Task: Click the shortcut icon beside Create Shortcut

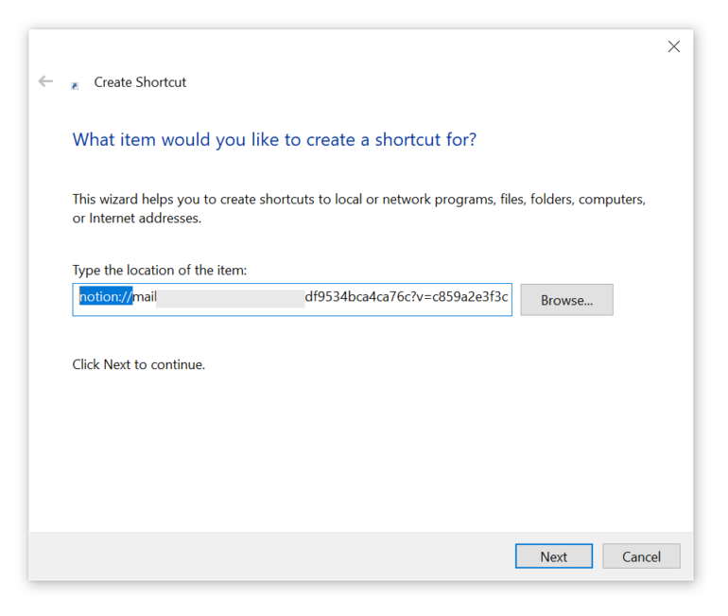Action: 75,85
